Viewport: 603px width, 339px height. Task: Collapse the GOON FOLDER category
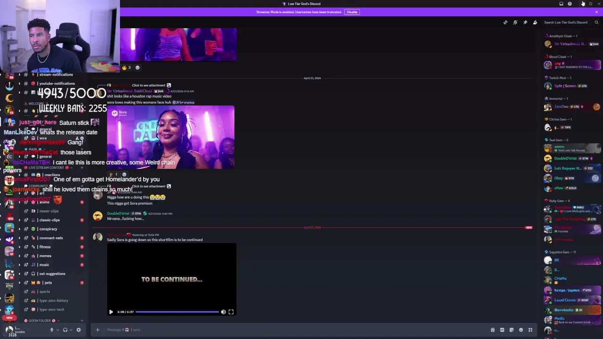coord(40,321)
